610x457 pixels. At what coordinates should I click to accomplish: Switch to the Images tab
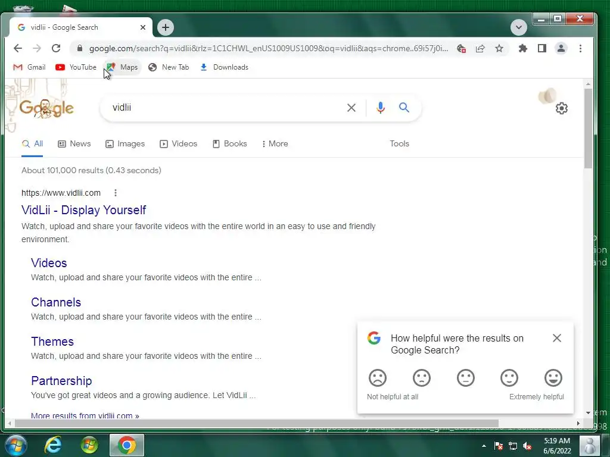125,144
